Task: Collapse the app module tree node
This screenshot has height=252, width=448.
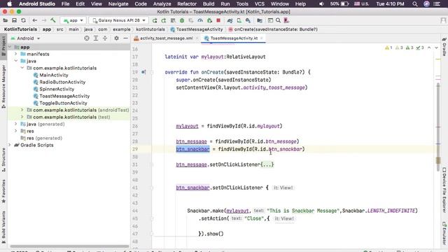Action: tap(10, 47)
